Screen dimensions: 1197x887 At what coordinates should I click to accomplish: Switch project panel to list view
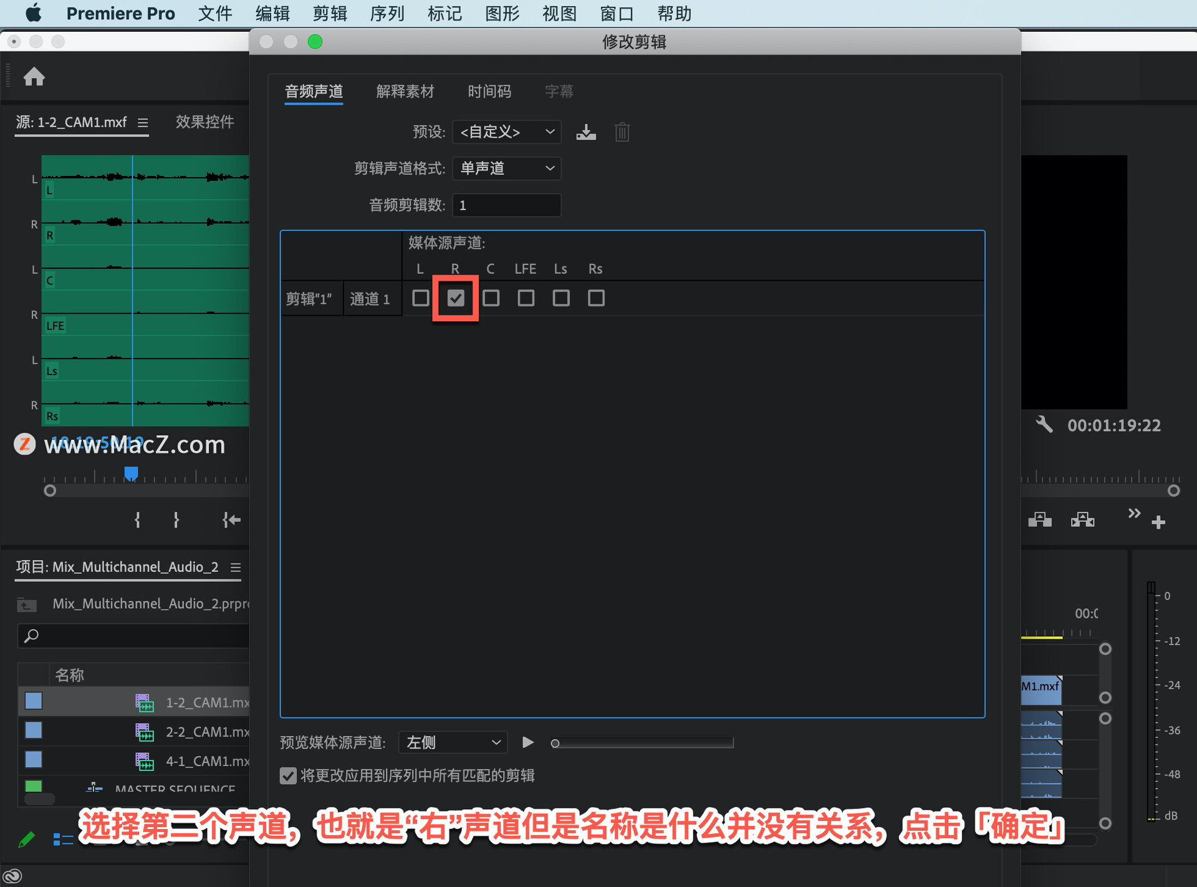point(63,840)
